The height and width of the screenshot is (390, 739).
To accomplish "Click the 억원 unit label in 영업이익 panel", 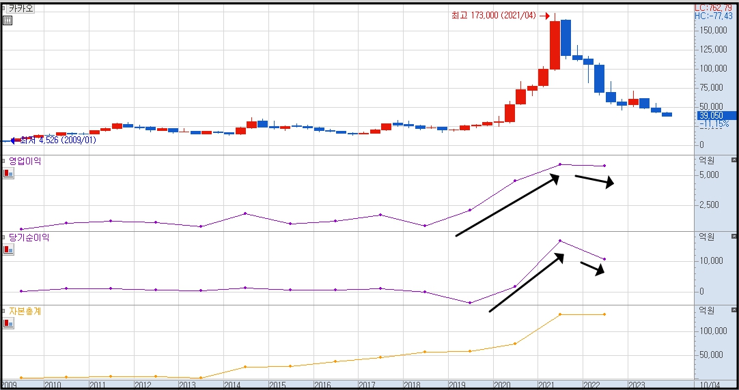I will click(x=708, y=160).
